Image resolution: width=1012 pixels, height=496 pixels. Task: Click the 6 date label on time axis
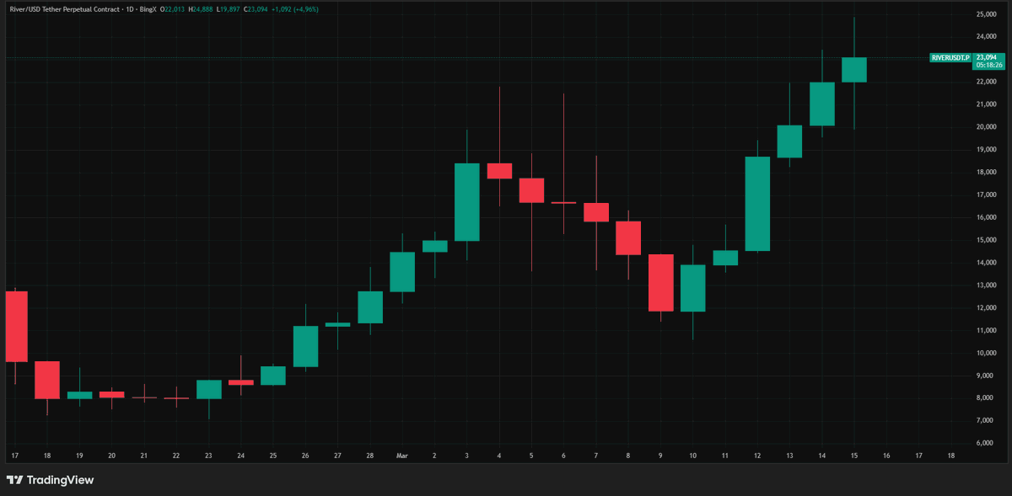pos(563,456)
